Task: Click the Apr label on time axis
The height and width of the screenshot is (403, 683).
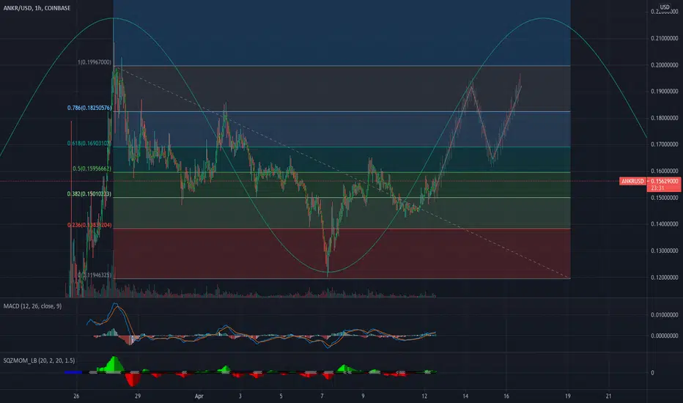Action: [x=199, y=396]
